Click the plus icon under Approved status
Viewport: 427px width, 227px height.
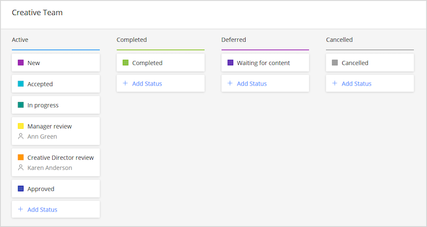[20, 209]
